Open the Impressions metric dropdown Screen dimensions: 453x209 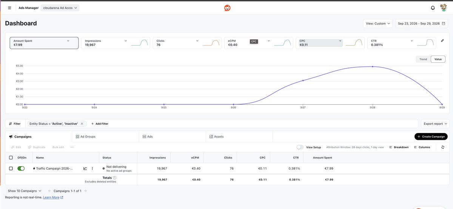click(x=125, y=40)
